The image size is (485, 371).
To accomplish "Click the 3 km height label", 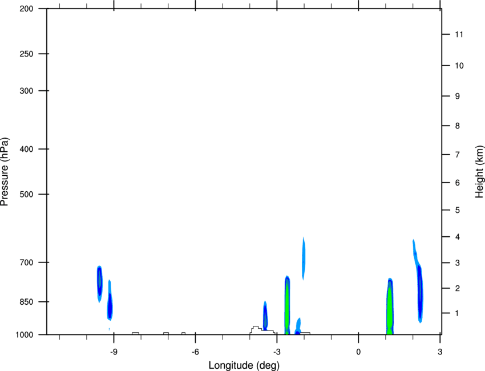I will point(458,263).
